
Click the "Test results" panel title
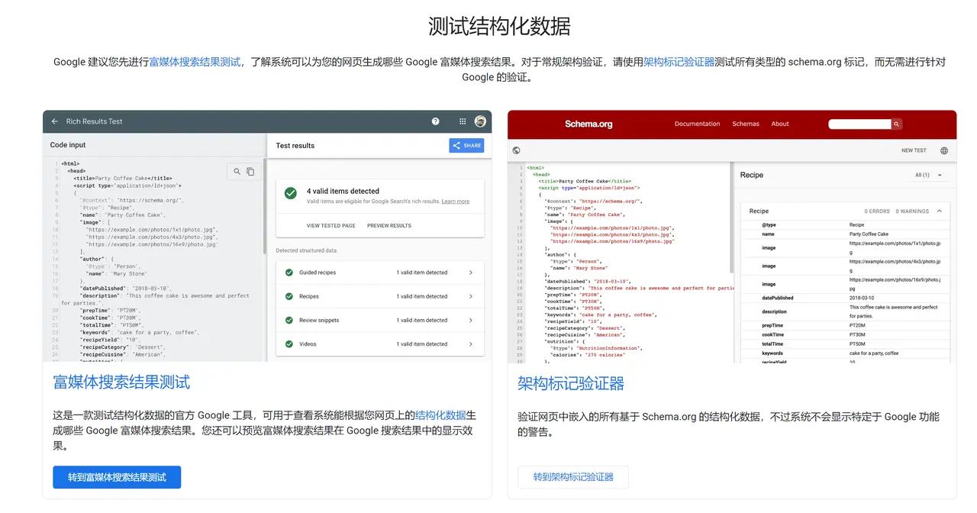(295, 145)
